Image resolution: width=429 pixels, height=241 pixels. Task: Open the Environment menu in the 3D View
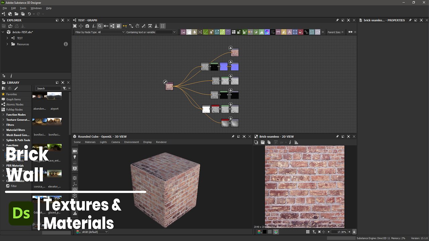(x=131, y=142)
